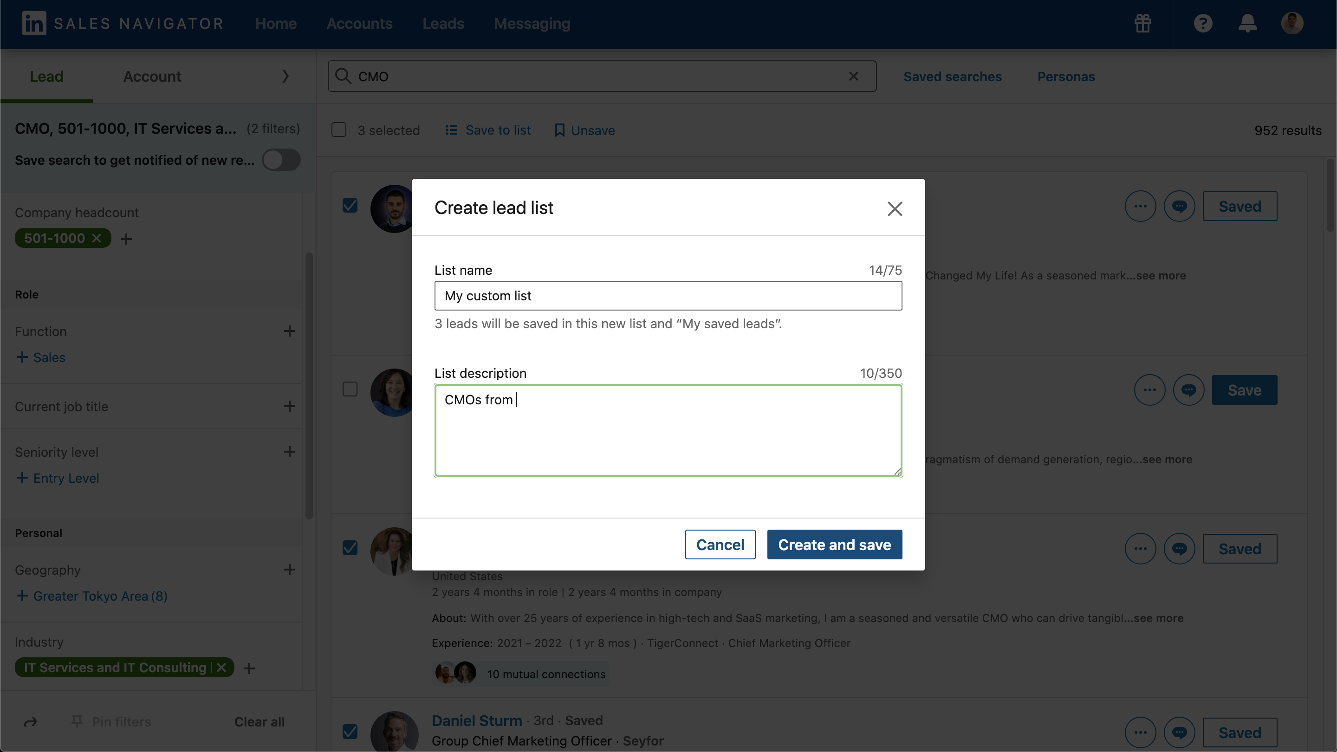Click into the List name field

point(668,296)
